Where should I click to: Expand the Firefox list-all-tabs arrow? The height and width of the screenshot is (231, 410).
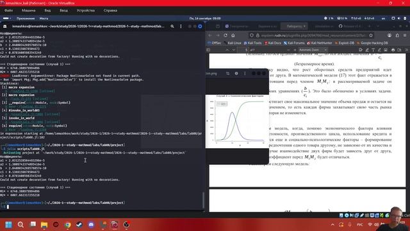[378, 26]
